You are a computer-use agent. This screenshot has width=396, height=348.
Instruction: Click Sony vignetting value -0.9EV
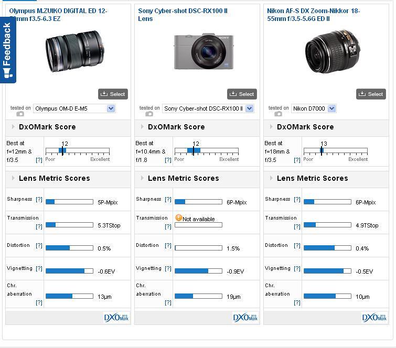[236, 271]
